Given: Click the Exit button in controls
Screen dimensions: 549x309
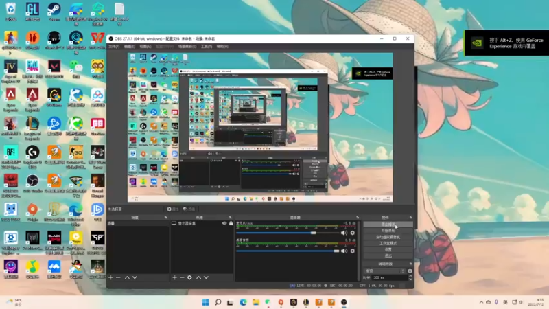Looking at the screenshot, I should pos(388,255).
